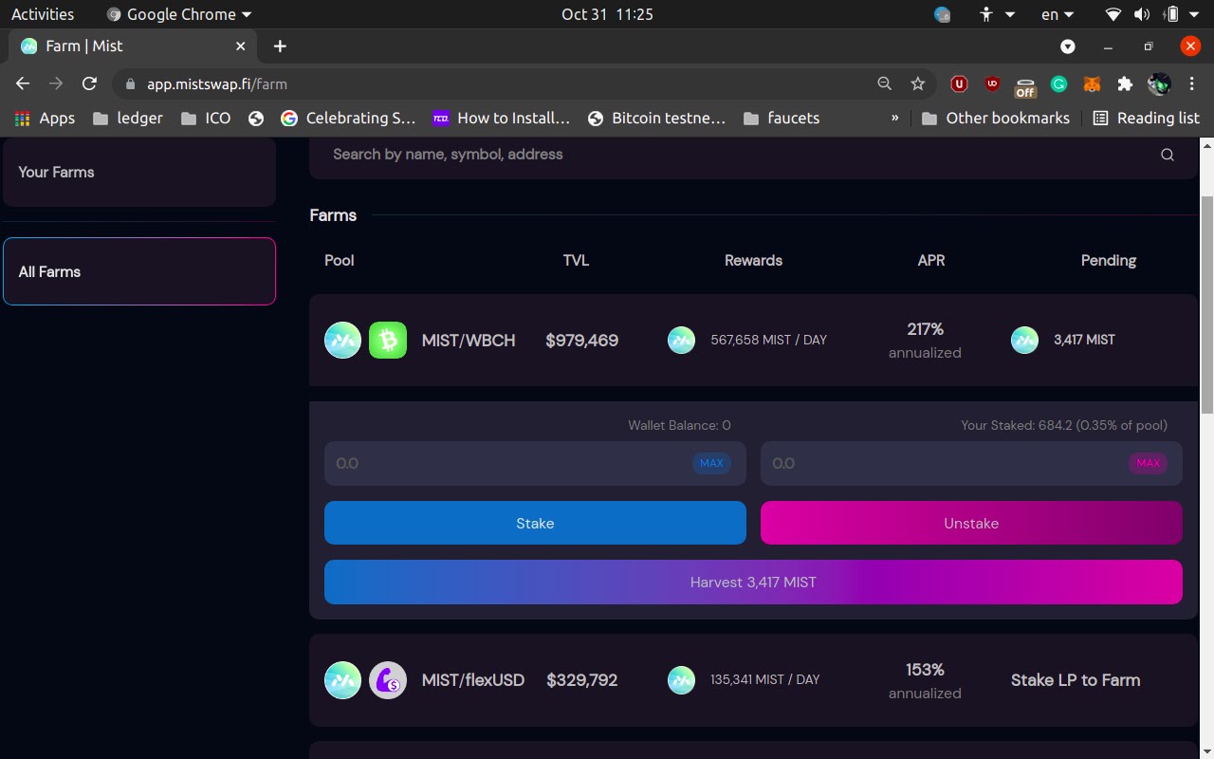Open the Grammarly extension icon
The height and width of the screenshot is (759, 1214).
tap(1058, 84)
